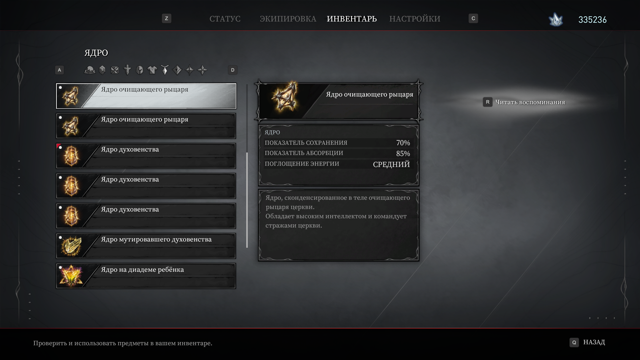This screenshot has width=640, height=360.
Task: Open the sword weapon category icon
Action: click(127, 70)
